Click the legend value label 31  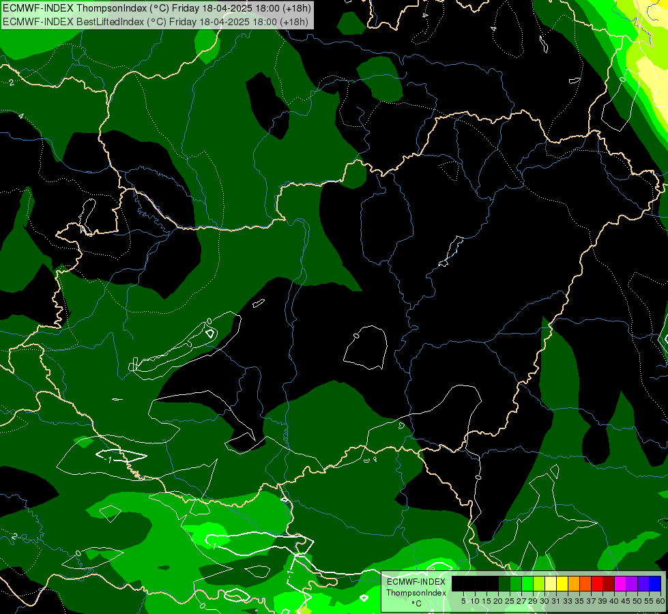[555, 601]
